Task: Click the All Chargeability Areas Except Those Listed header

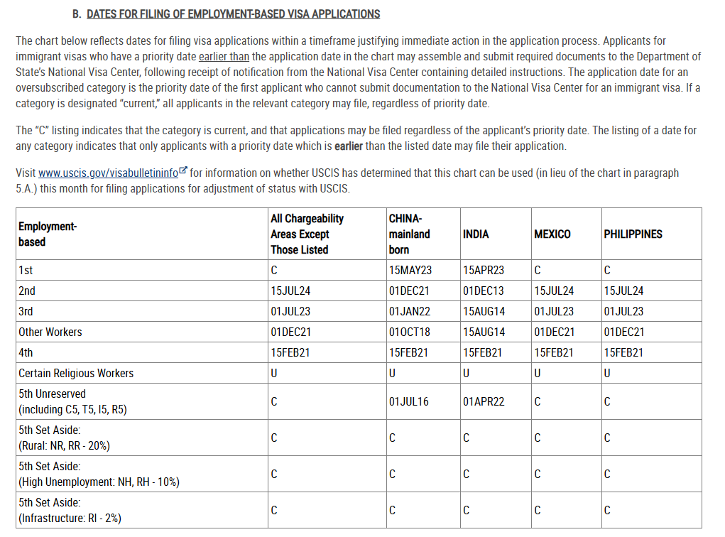Action: point(307,234)
